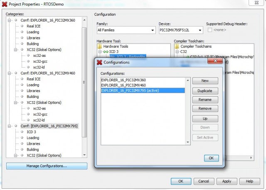This screenshot has width=266, height=190.
Task: Select xc32-gcc under PIC32MX460 configuration
Action: point(40,114)
